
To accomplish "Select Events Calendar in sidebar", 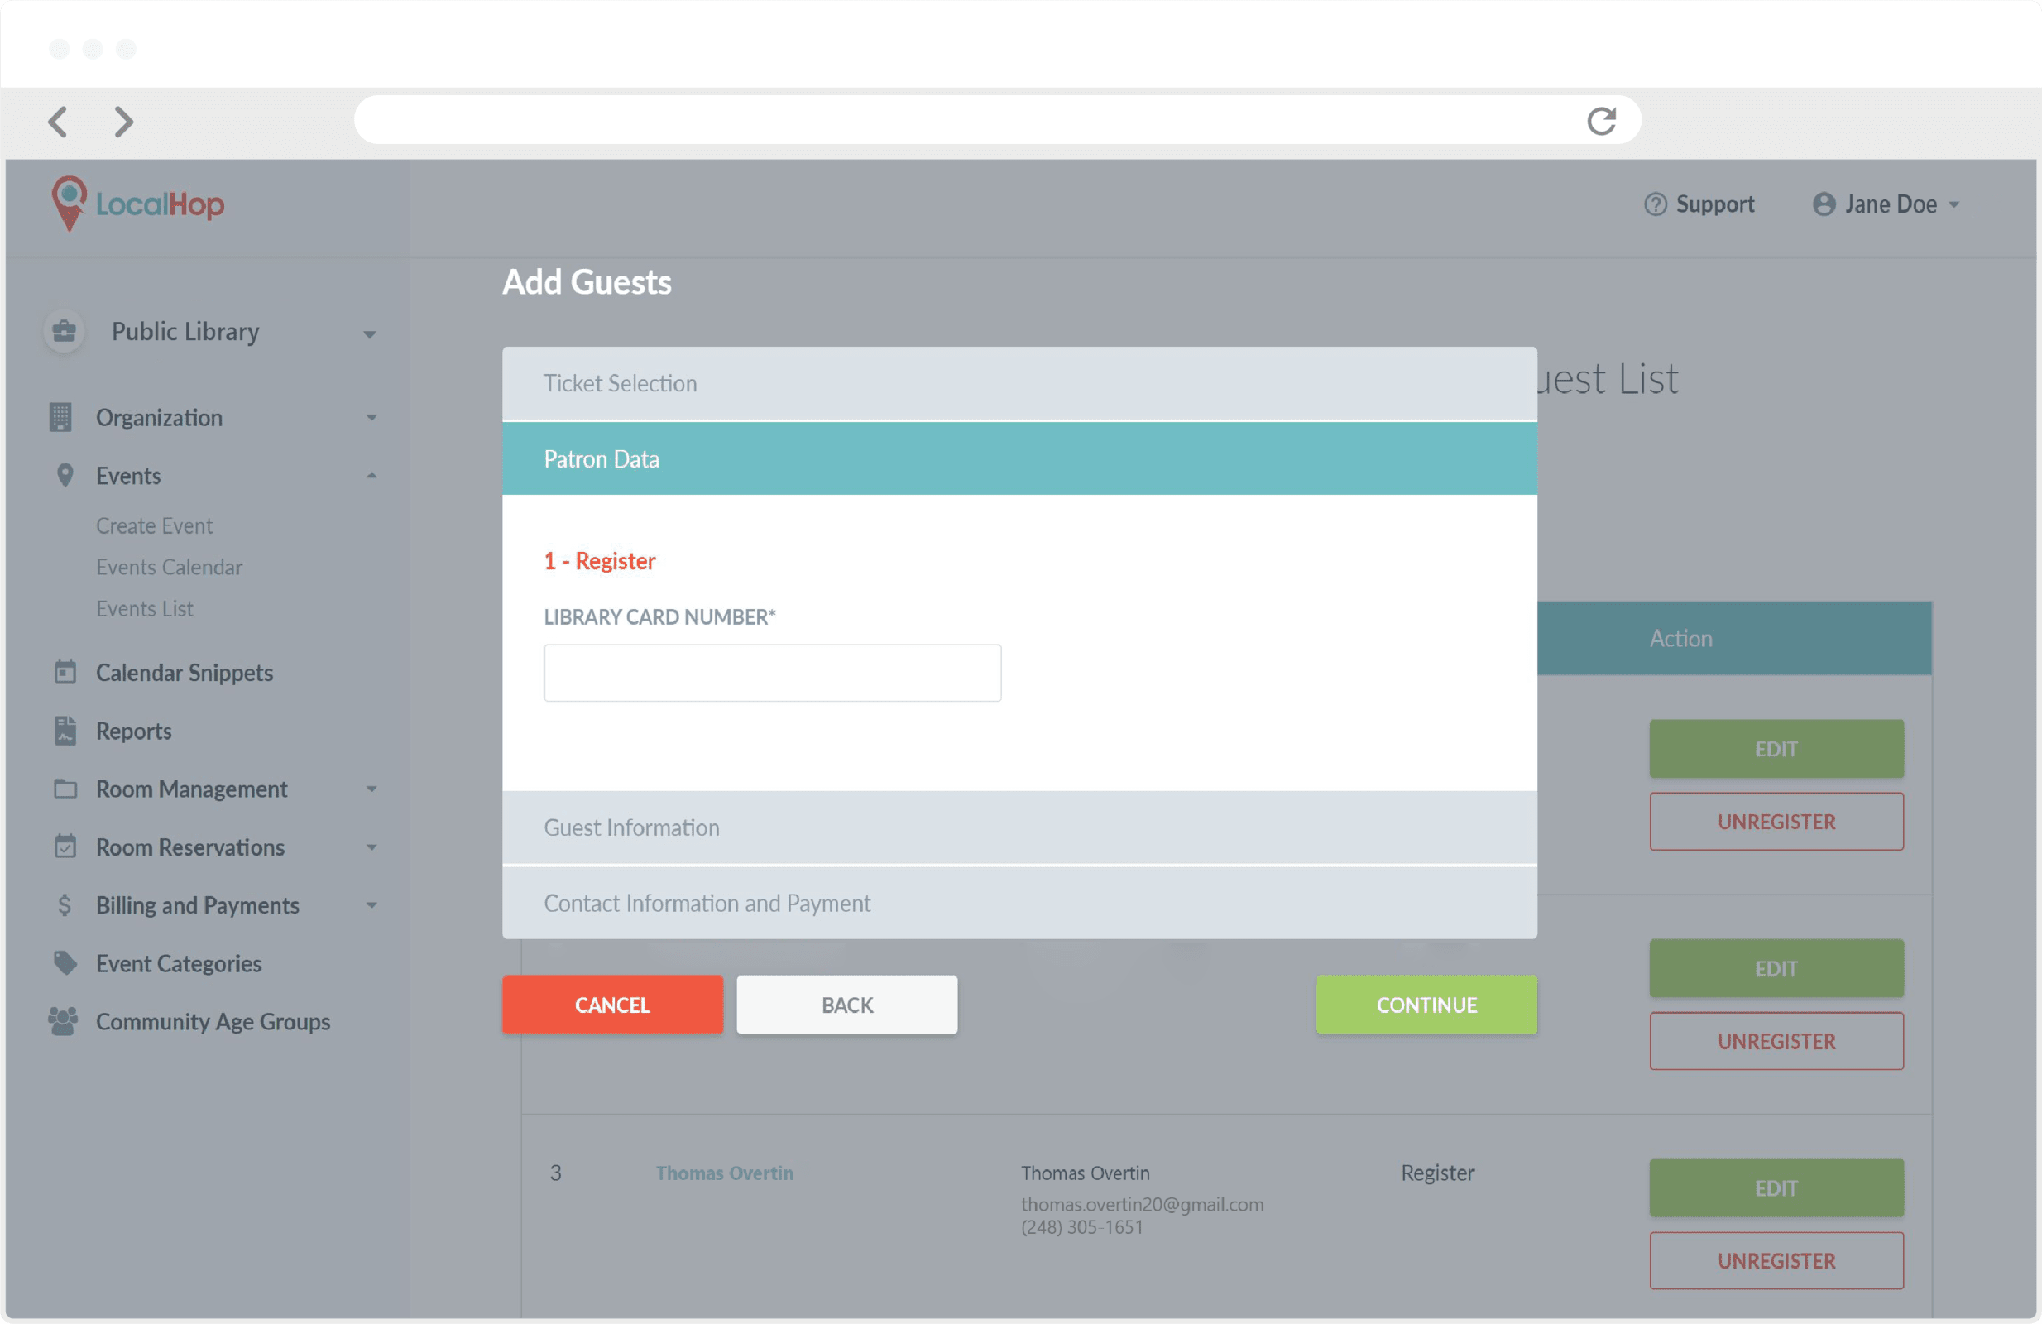I will point(169,567).
